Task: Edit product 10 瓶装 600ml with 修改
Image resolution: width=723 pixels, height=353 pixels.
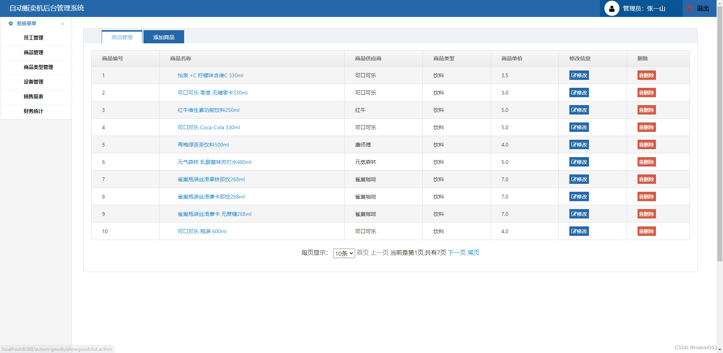Action: [579, 231]
